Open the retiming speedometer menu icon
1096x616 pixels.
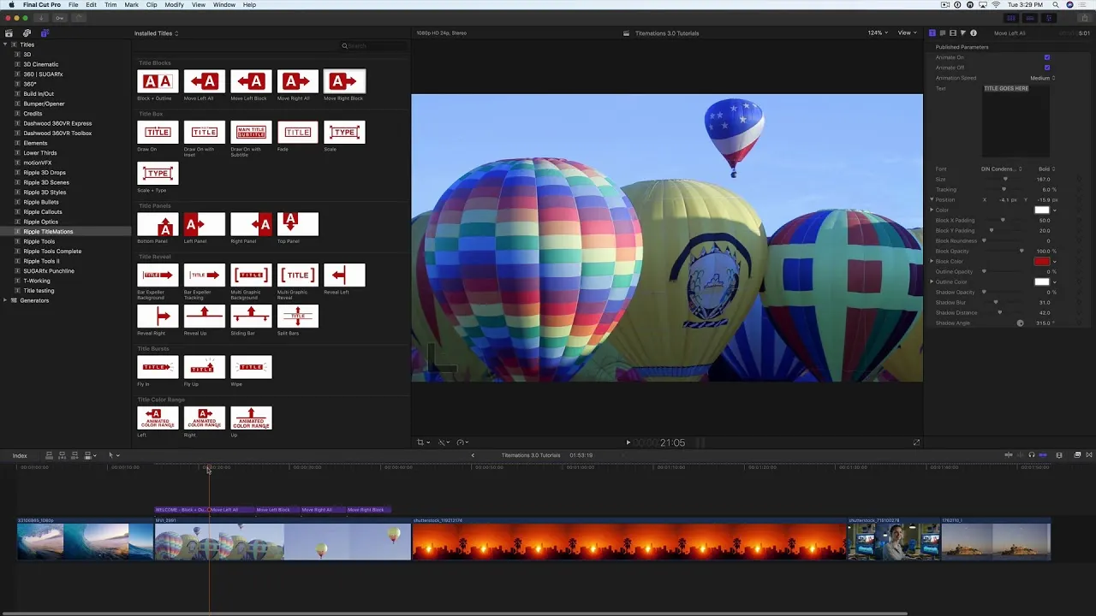click(x=462, y=442)
